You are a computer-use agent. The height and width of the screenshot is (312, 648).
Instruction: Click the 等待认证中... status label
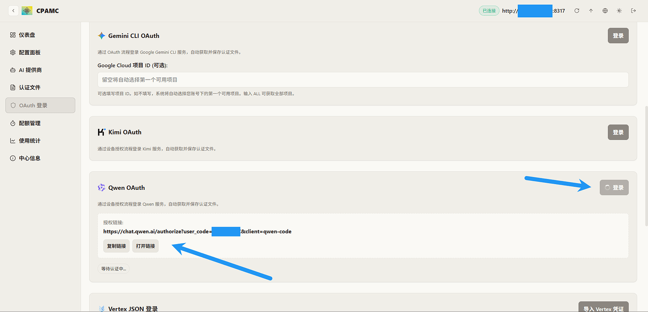(113, 269)
